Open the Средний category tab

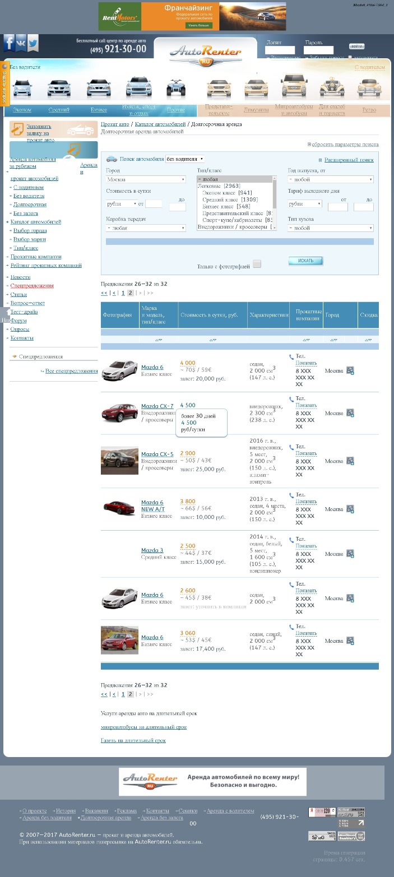[x=59, y=110]
